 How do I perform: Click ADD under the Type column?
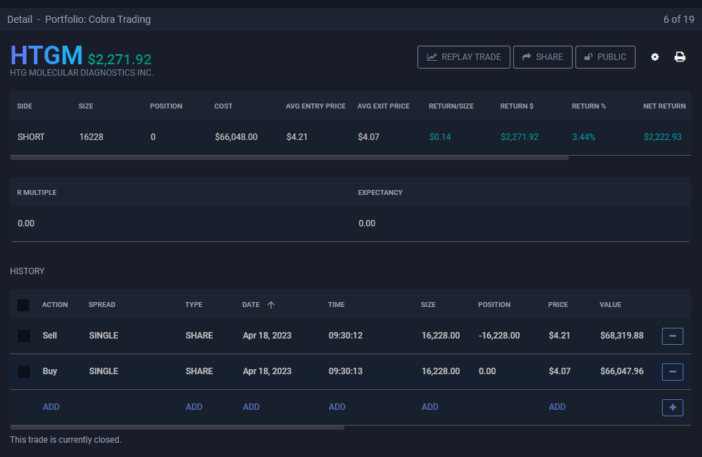(x=194, y=407)
